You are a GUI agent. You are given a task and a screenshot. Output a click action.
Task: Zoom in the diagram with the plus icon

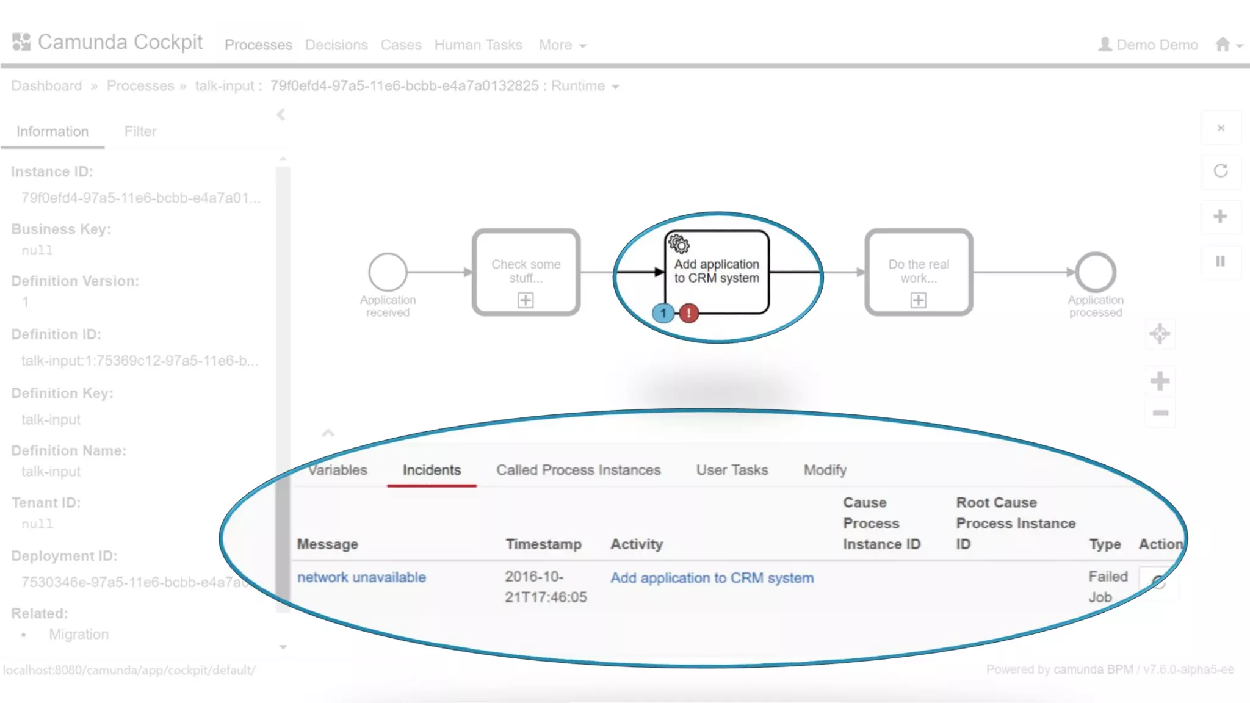(1160, 381)
